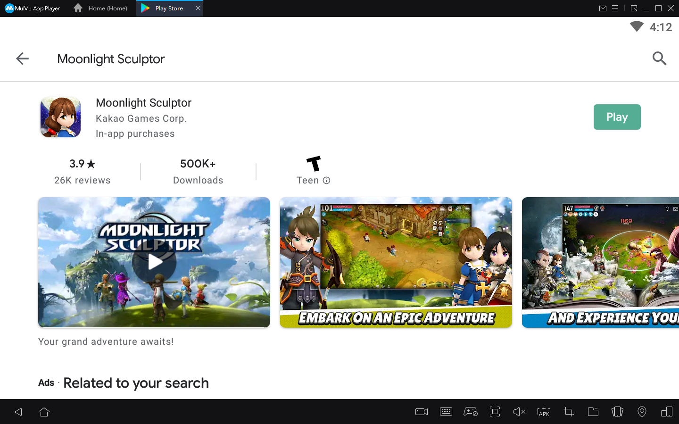Open the location pin setting
The image size is (679, 424).
642,412
